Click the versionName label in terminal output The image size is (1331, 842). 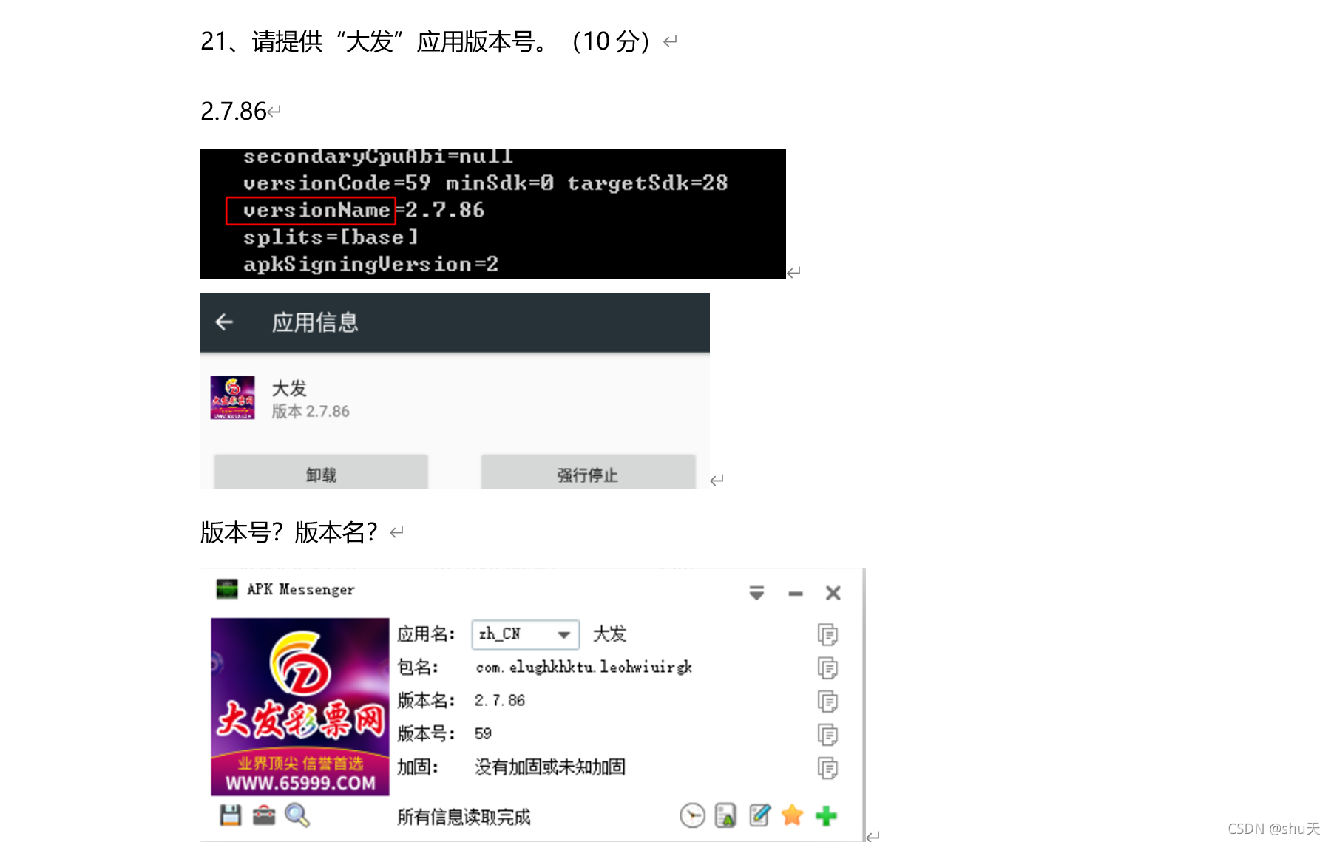pos(316,211)
